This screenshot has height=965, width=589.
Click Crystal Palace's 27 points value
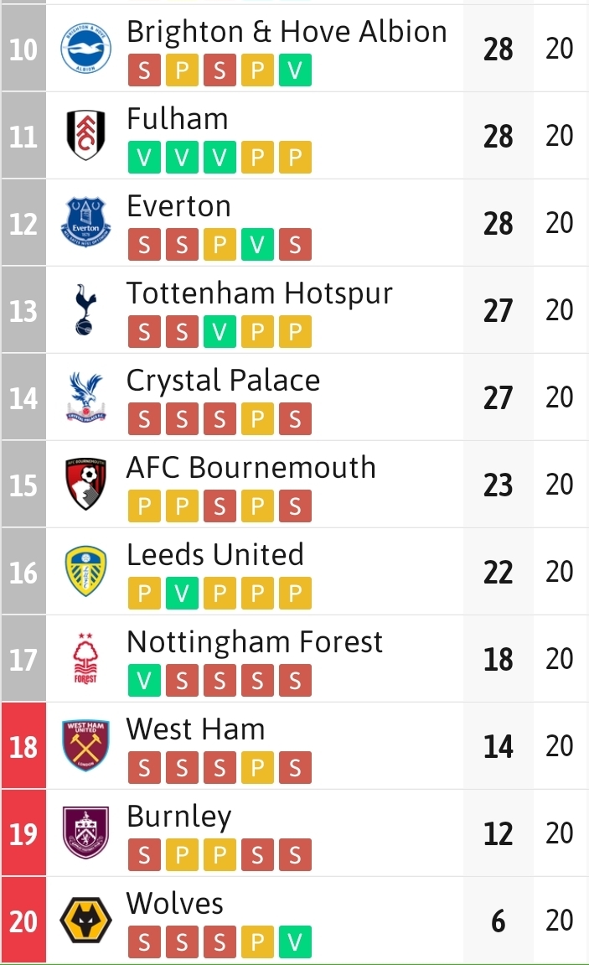pyautogui.click(x=498, y=397)
